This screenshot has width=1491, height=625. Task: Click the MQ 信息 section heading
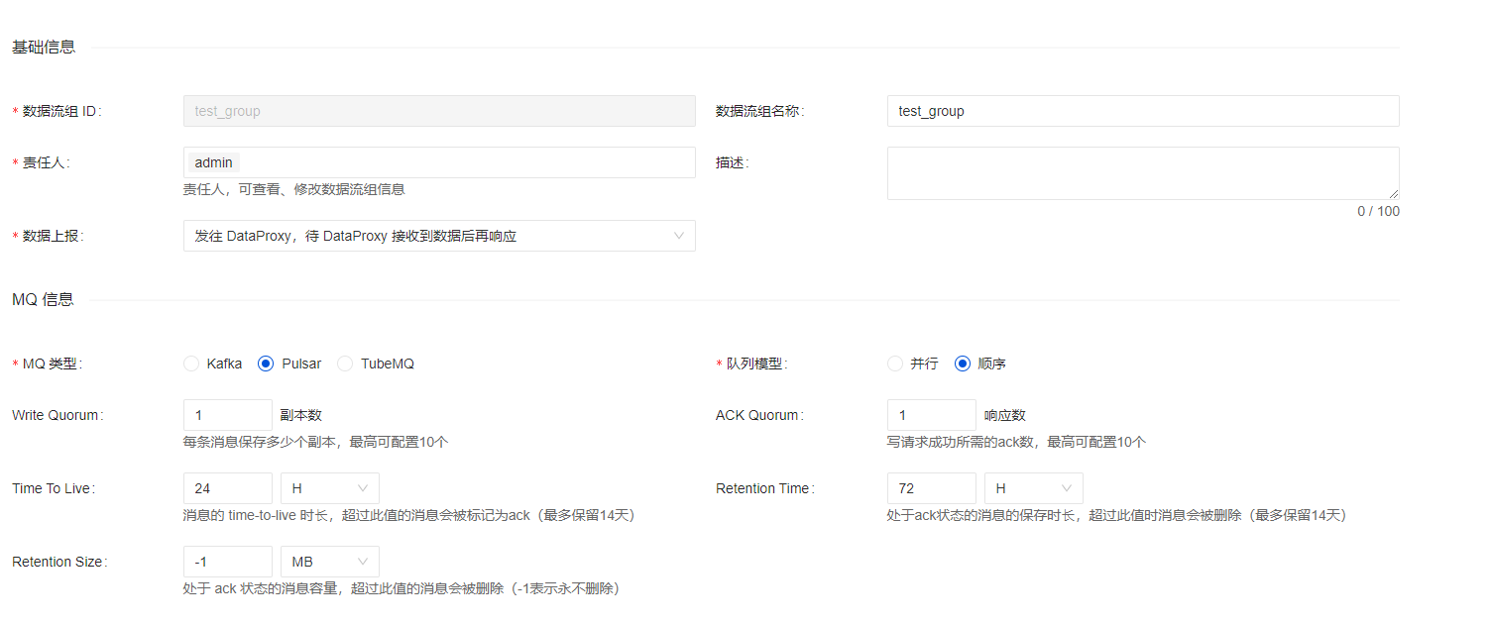pos(43,299)
